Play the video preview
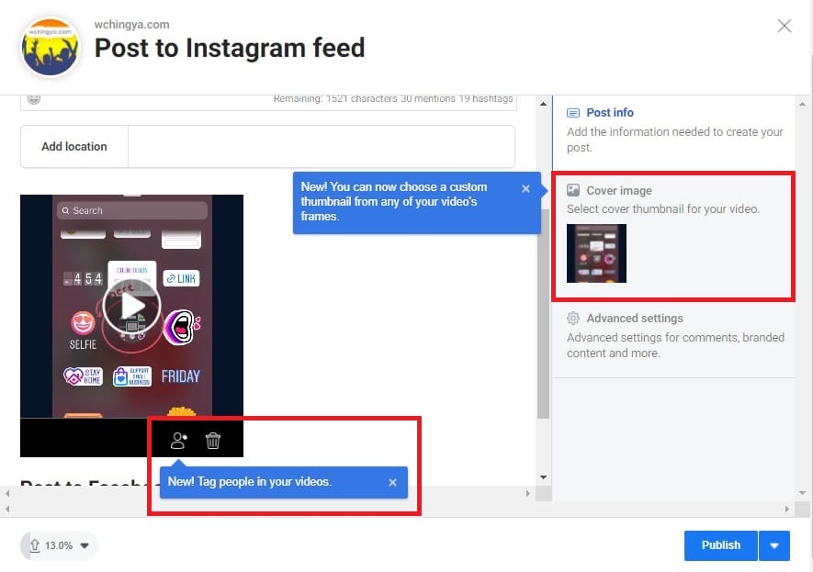813x572 pixels. [131, 307]
